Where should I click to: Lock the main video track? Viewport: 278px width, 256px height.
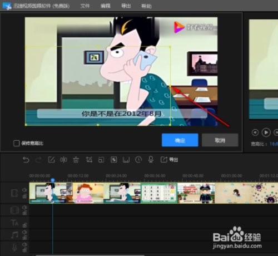24,196
